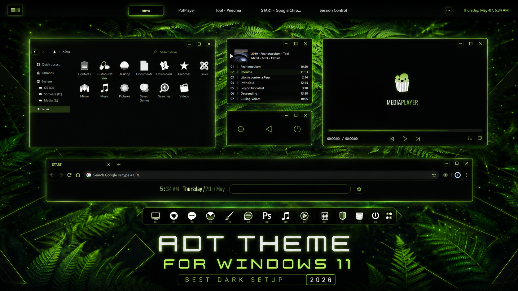Viewport: 518px width, 291px height.
Task: Open the Chrome three-dot menu
Action: tap(467, 175)
